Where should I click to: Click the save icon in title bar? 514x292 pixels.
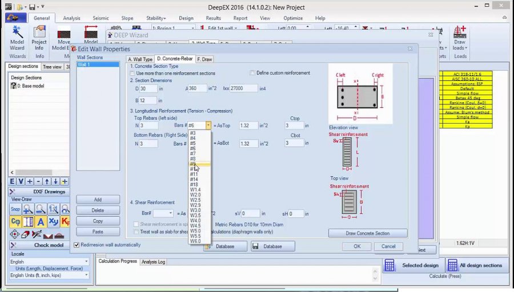point(32,7)
